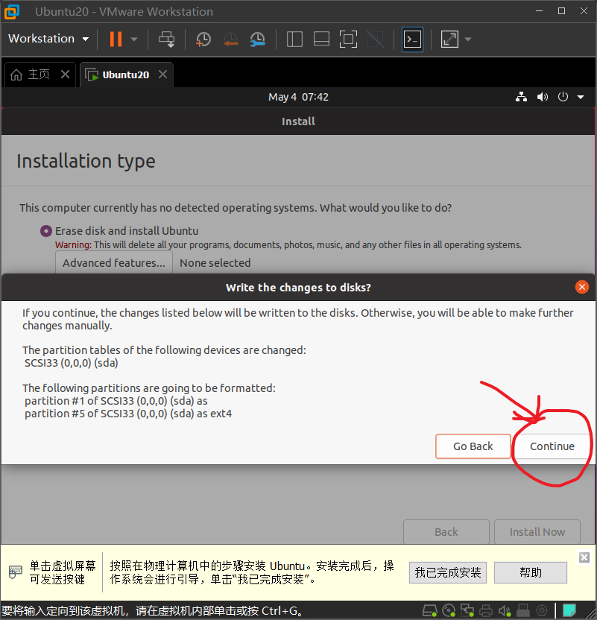The height and width of the screenshot is (620, 597).
Task: Close the Write the changes dialog
Action: click(581, 287)
